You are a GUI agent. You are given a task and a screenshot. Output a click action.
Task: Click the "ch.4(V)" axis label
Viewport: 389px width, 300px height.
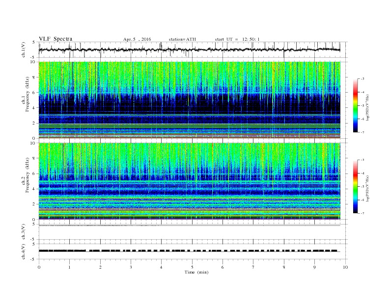(x=23, y=251)
